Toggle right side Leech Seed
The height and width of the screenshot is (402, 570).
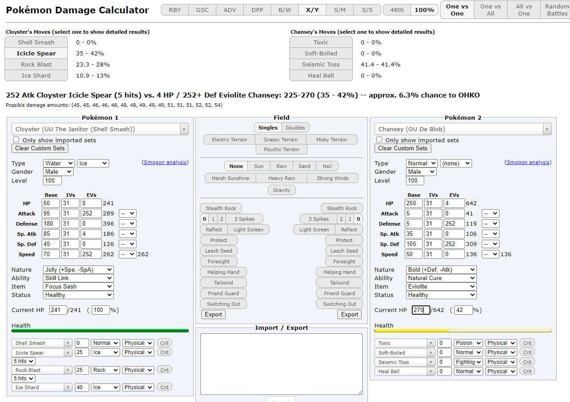(x=344, y=251)
